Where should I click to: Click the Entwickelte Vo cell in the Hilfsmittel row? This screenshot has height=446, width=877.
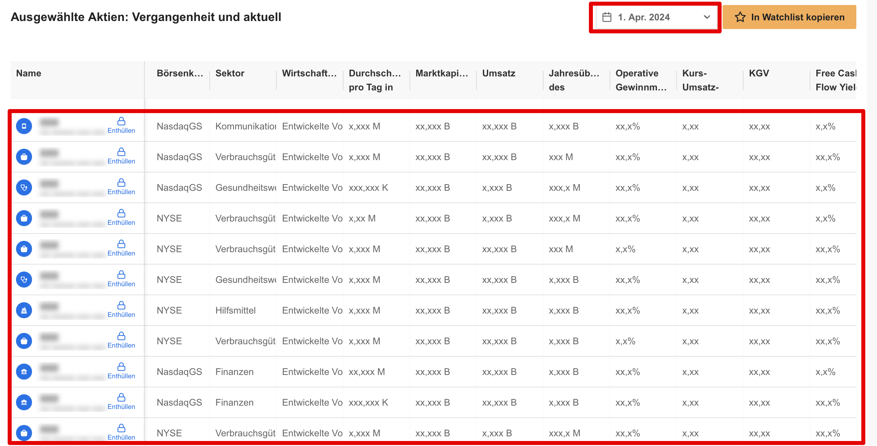coord(312,310)
